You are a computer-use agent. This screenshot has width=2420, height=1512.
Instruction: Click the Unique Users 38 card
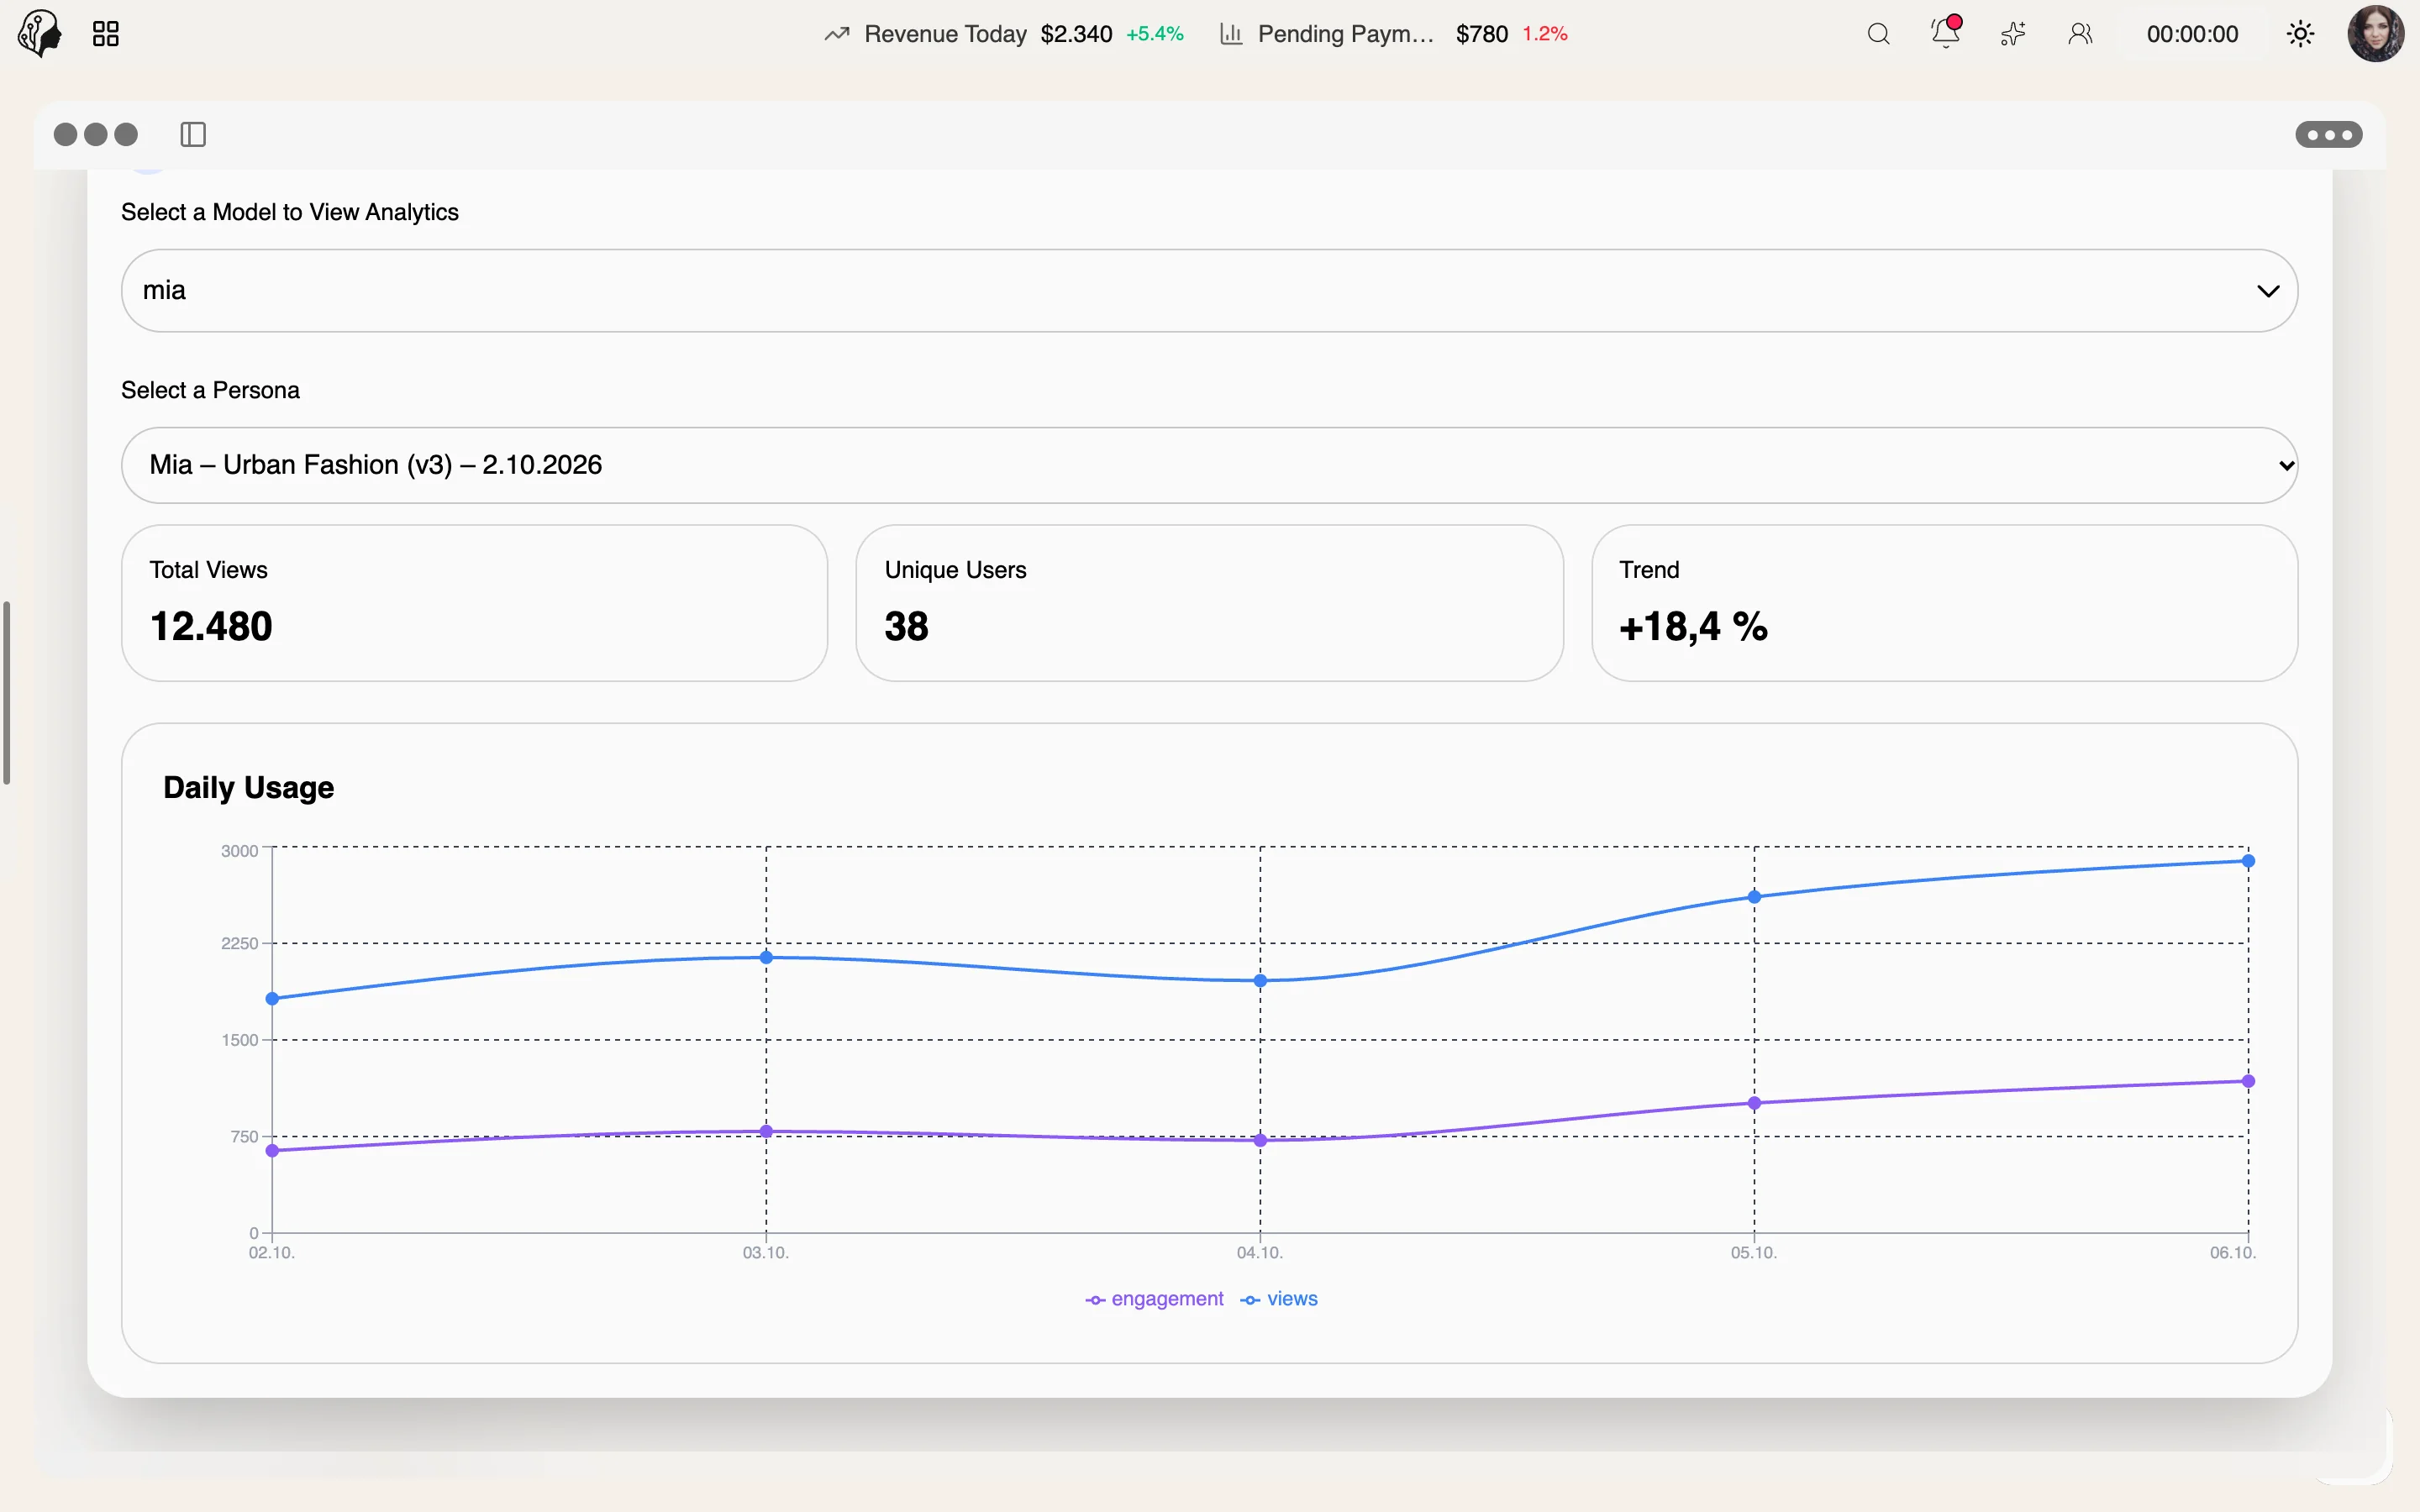pyautogui.click(x=1209, y=603)
